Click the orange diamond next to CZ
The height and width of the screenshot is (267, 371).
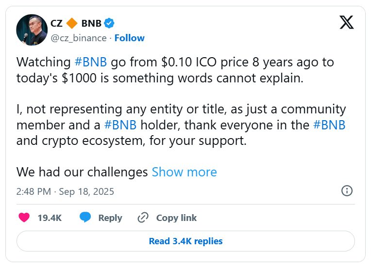pos(72,23)
